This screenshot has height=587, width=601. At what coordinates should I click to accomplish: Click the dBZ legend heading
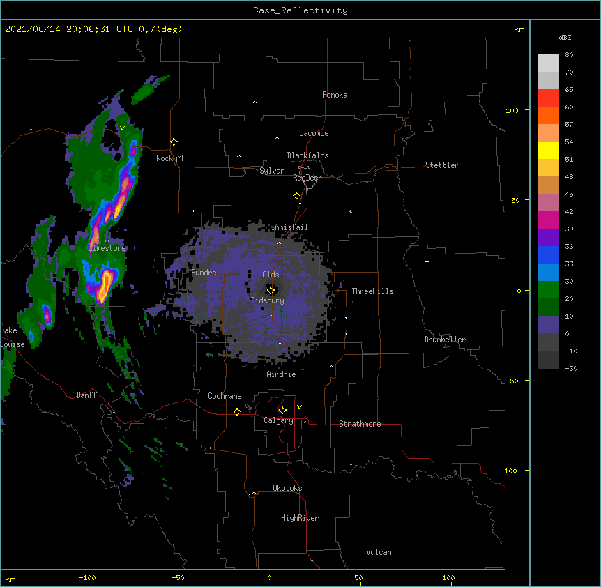coord(565,37)
